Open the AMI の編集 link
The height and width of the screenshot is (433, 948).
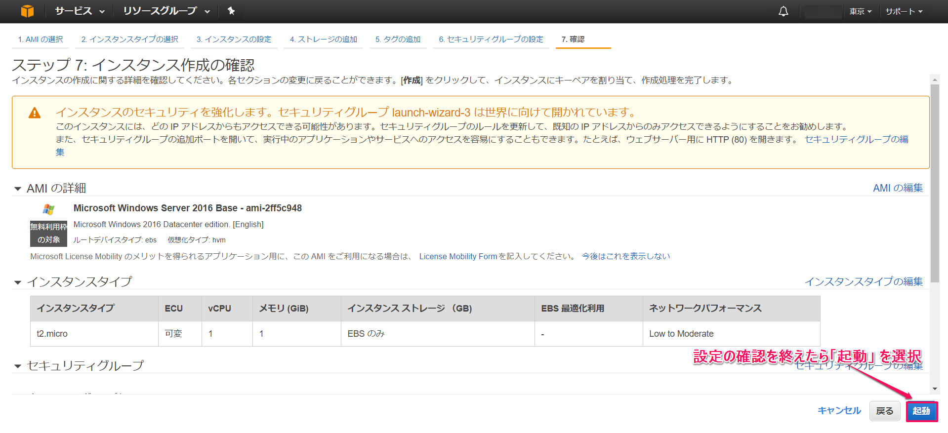pos(898,188)
